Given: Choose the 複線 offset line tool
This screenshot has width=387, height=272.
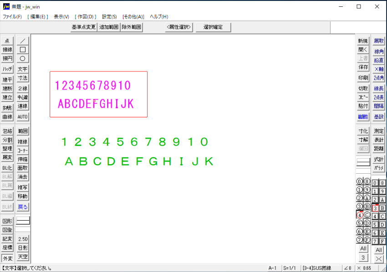Looking at the screenshot, I should (22, 141).
